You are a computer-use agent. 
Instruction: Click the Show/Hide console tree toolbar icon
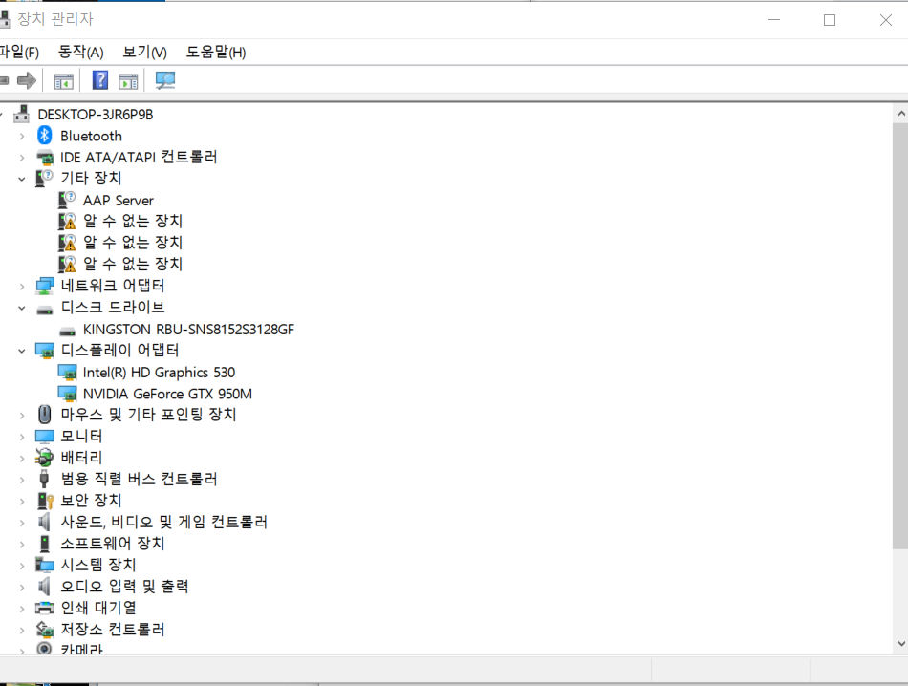coord(63,80)
